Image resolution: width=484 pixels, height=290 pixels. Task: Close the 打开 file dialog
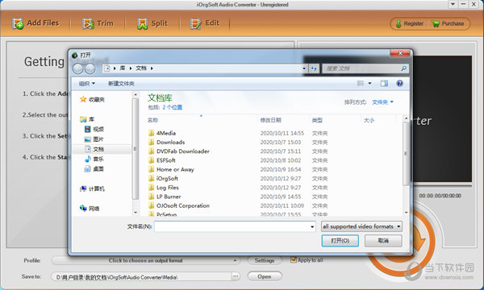[400, 53]
